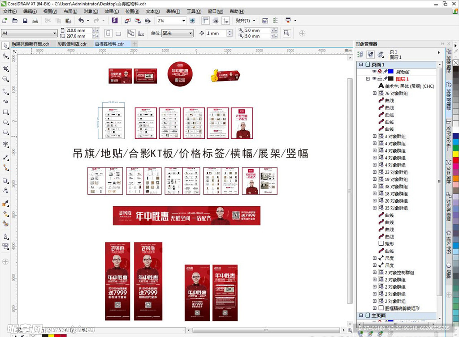This screenshot has width=459, height=337.
Task: Select the Pick tool in the toolbox
Action: 5,46
